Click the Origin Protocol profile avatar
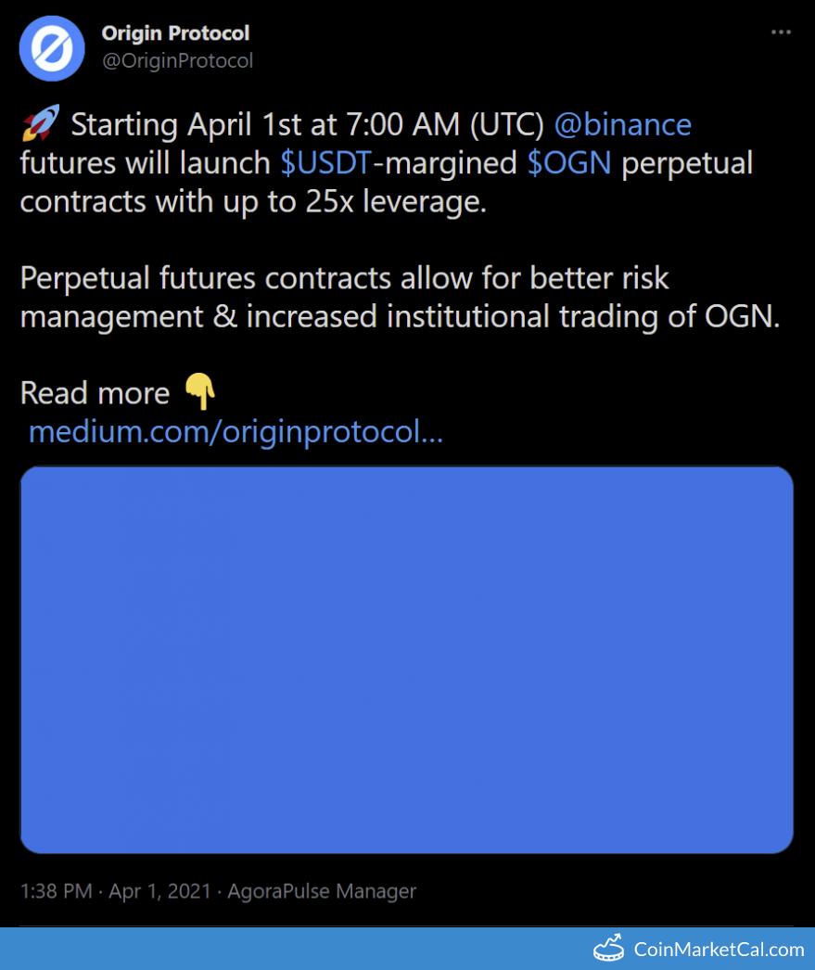Viewport: 815px width, 970px height. coord(52,47)
